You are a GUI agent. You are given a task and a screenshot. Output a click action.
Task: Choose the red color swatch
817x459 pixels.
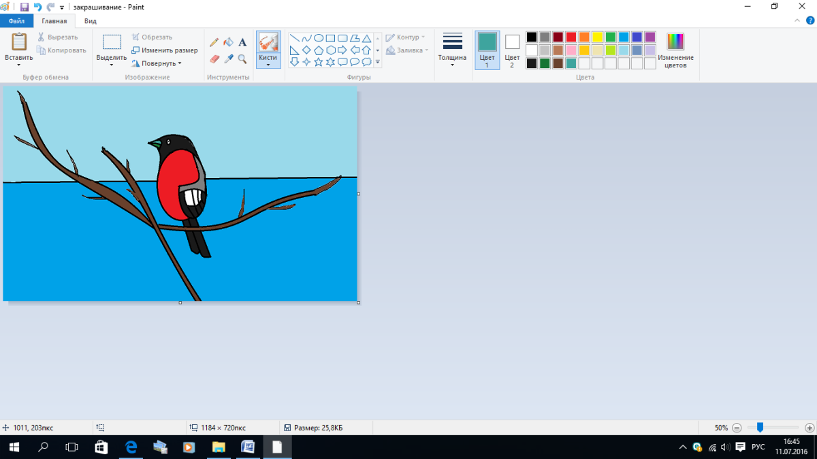(571, 37)
